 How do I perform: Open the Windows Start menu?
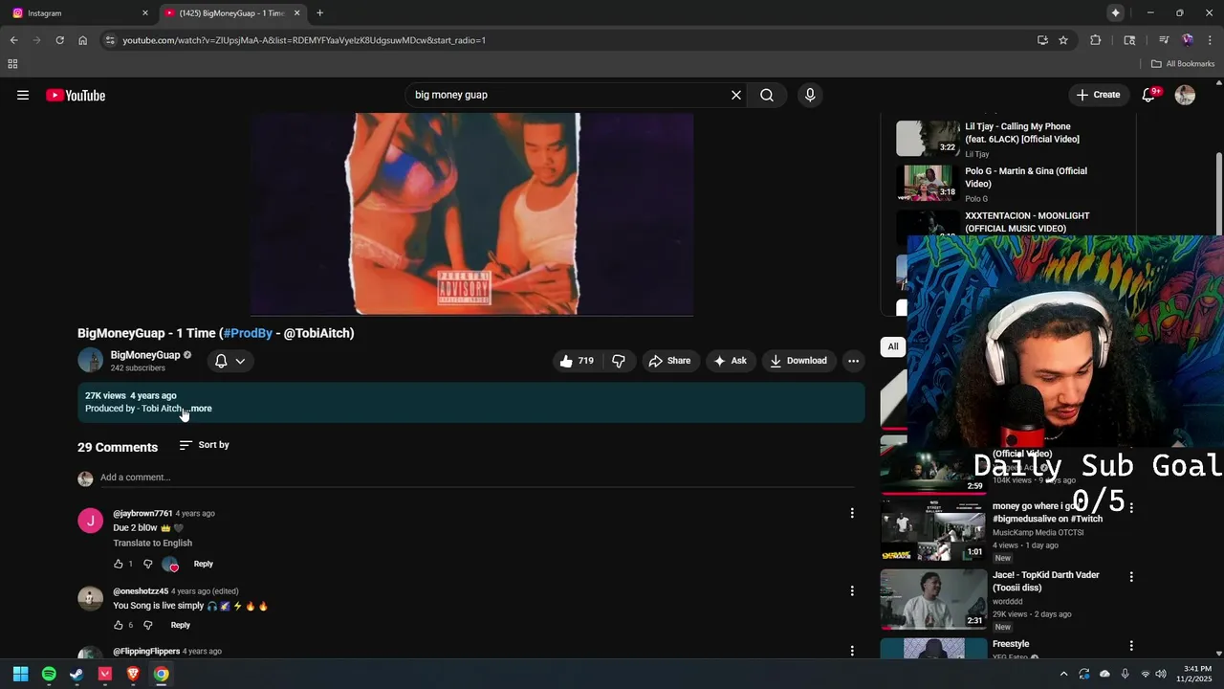[20, 674]
